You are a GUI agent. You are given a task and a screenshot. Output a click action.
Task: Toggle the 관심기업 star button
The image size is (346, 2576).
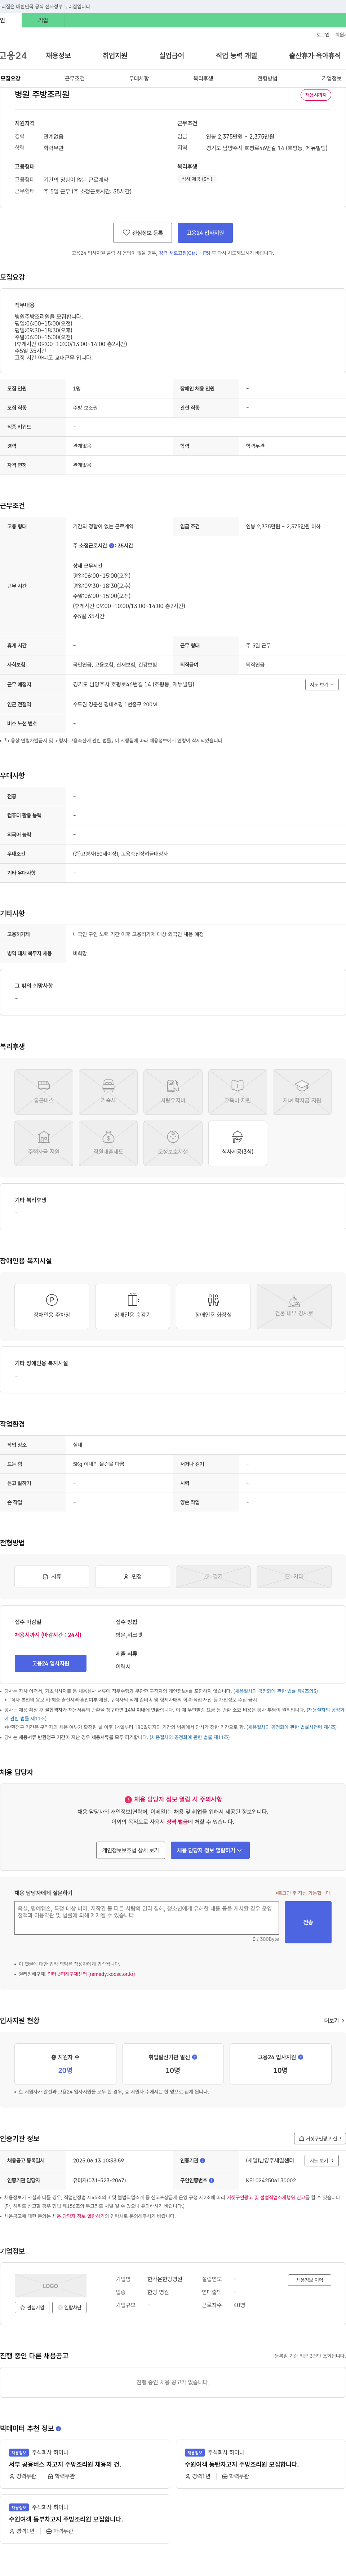[x=32, y=2308]
